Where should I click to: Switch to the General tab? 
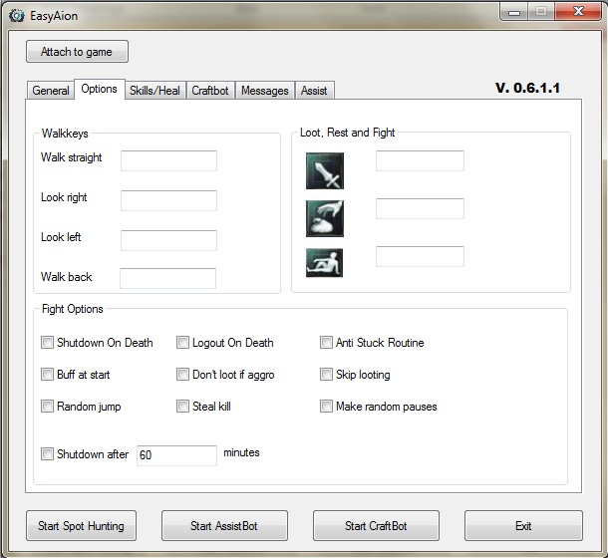51,91
